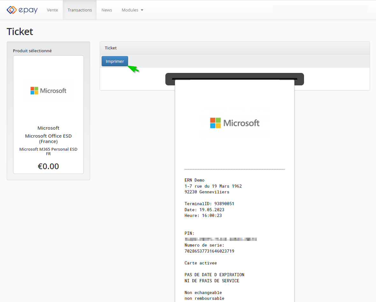Click the Microsoft logo on the ticket receipt
Image resolution: width=376 pixels, height=302 pixels.
coord(235,123)
